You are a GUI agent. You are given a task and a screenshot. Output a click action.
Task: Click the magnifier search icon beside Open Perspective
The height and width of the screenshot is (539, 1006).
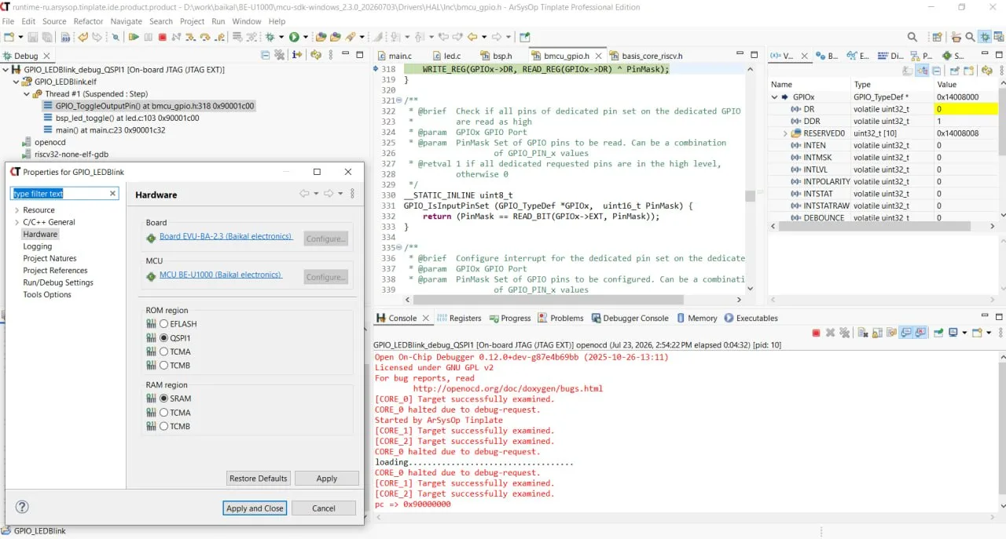tap(912, 37)
